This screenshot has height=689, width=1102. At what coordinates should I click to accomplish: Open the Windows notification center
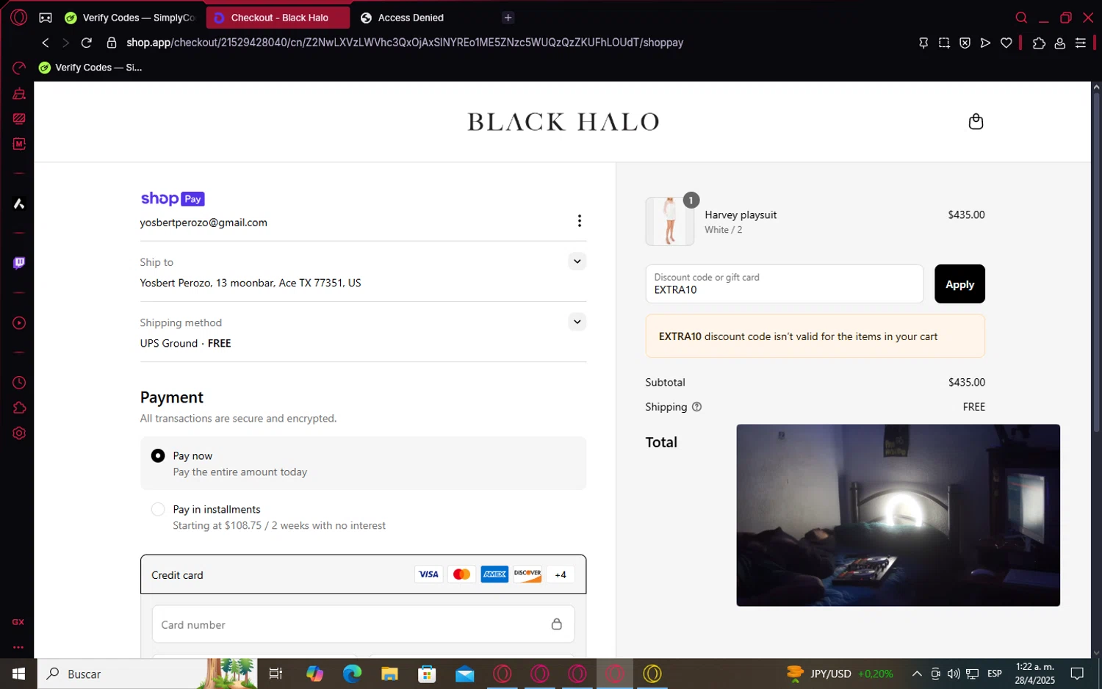[1077, 674]
